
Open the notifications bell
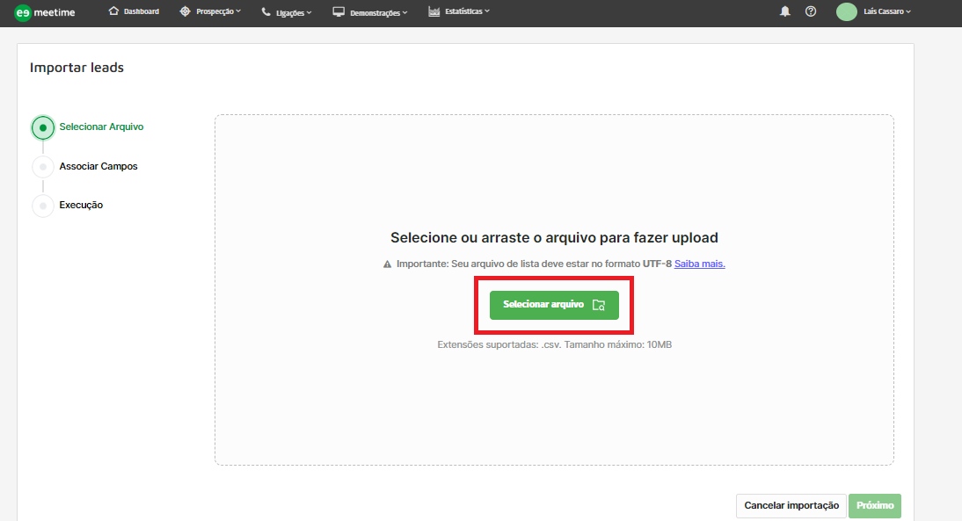(785, 11)
